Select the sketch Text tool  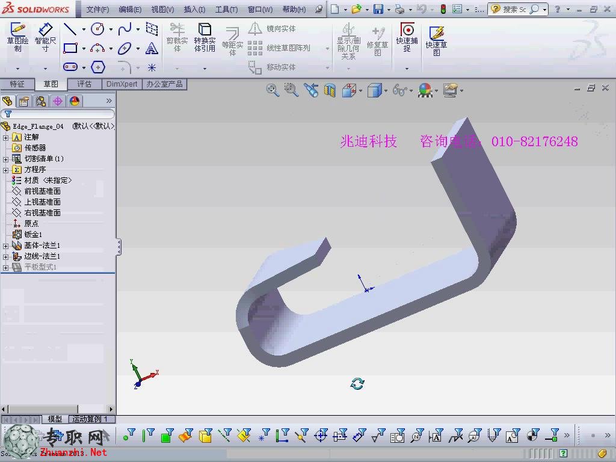pos(152,48)
